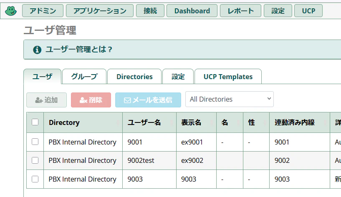The image size is (341, 197).
Task: Click PBX Internal Directory in 9002test row
Action: (x=82, y=160)
